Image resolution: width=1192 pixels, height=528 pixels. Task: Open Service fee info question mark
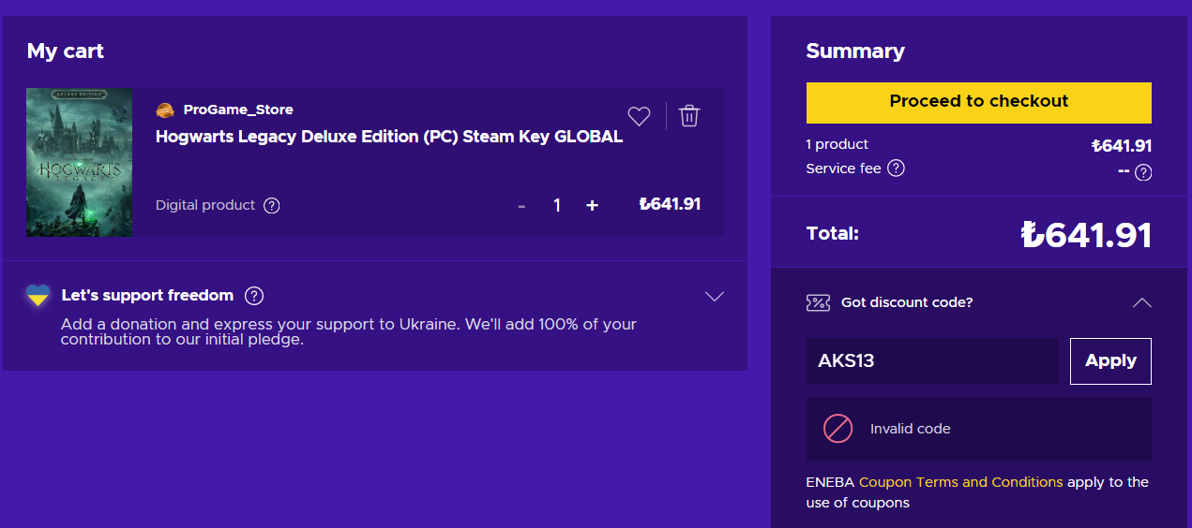point(896,169)
